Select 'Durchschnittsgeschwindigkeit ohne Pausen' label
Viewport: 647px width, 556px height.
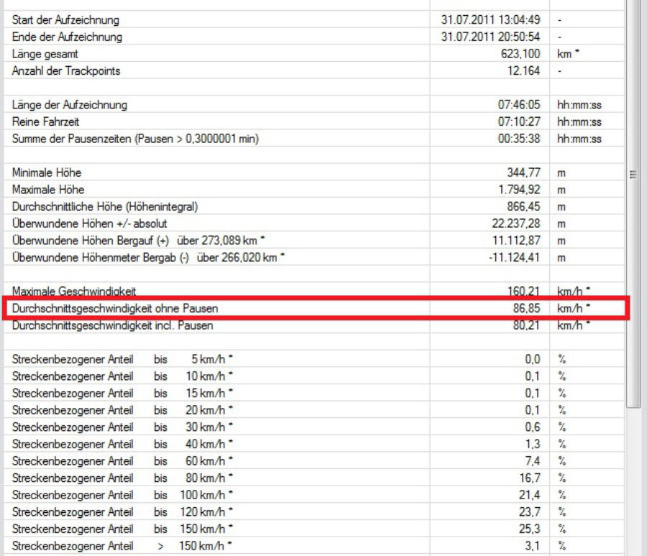coord(115,308)
